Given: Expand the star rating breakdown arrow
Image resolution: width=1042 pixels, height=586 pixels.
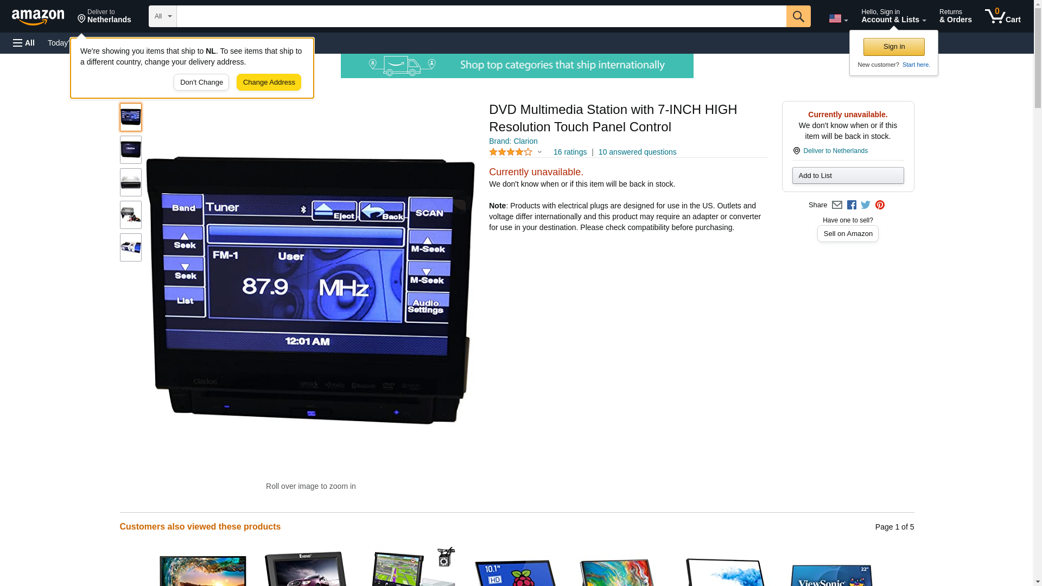Looking at the screenshot, I should (x=539, y=152).
